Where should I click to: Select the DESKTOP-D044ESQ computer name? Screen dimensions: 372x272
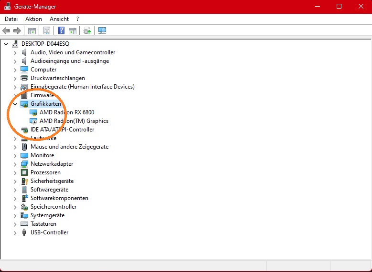45,44
